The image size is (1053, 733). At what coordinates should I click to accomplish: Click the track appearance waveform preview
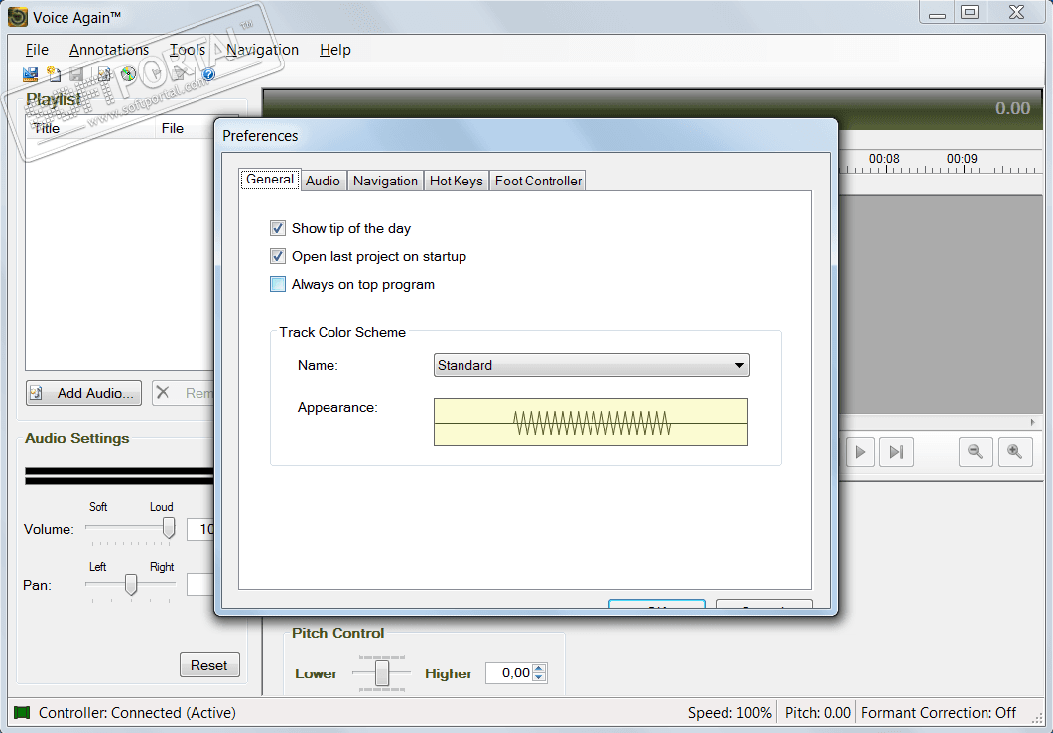click(x=591, y=423)
